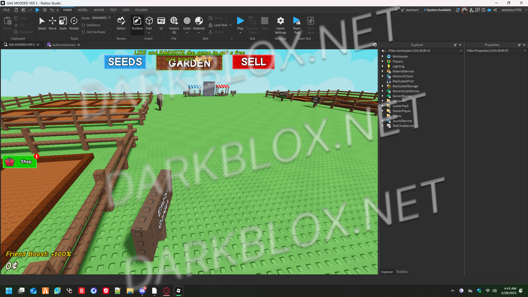
Task: Open Discord from taskbar
Action: [142, 291]
